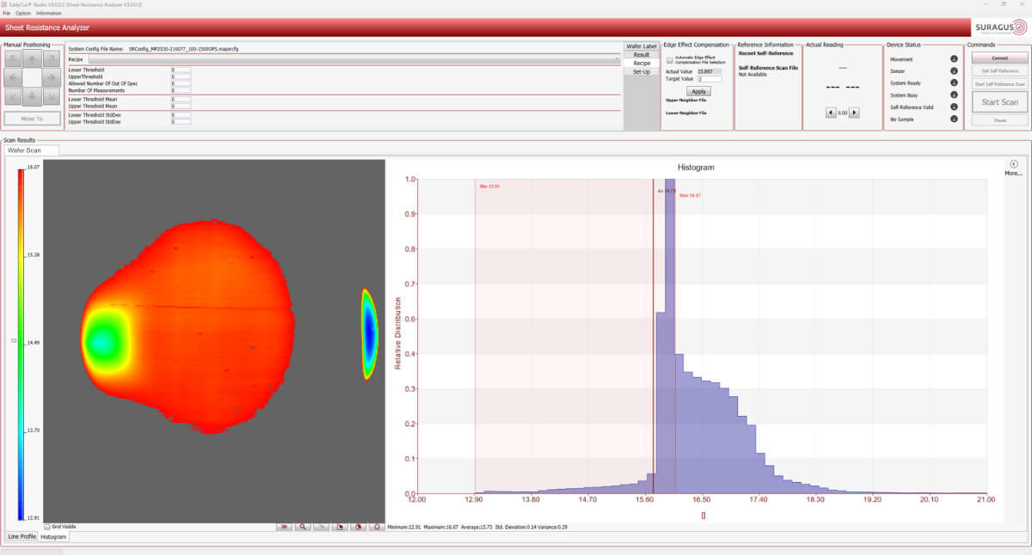Click the magnifier zoom icon below wafer map
The image size is (1032, 555).
303,527
